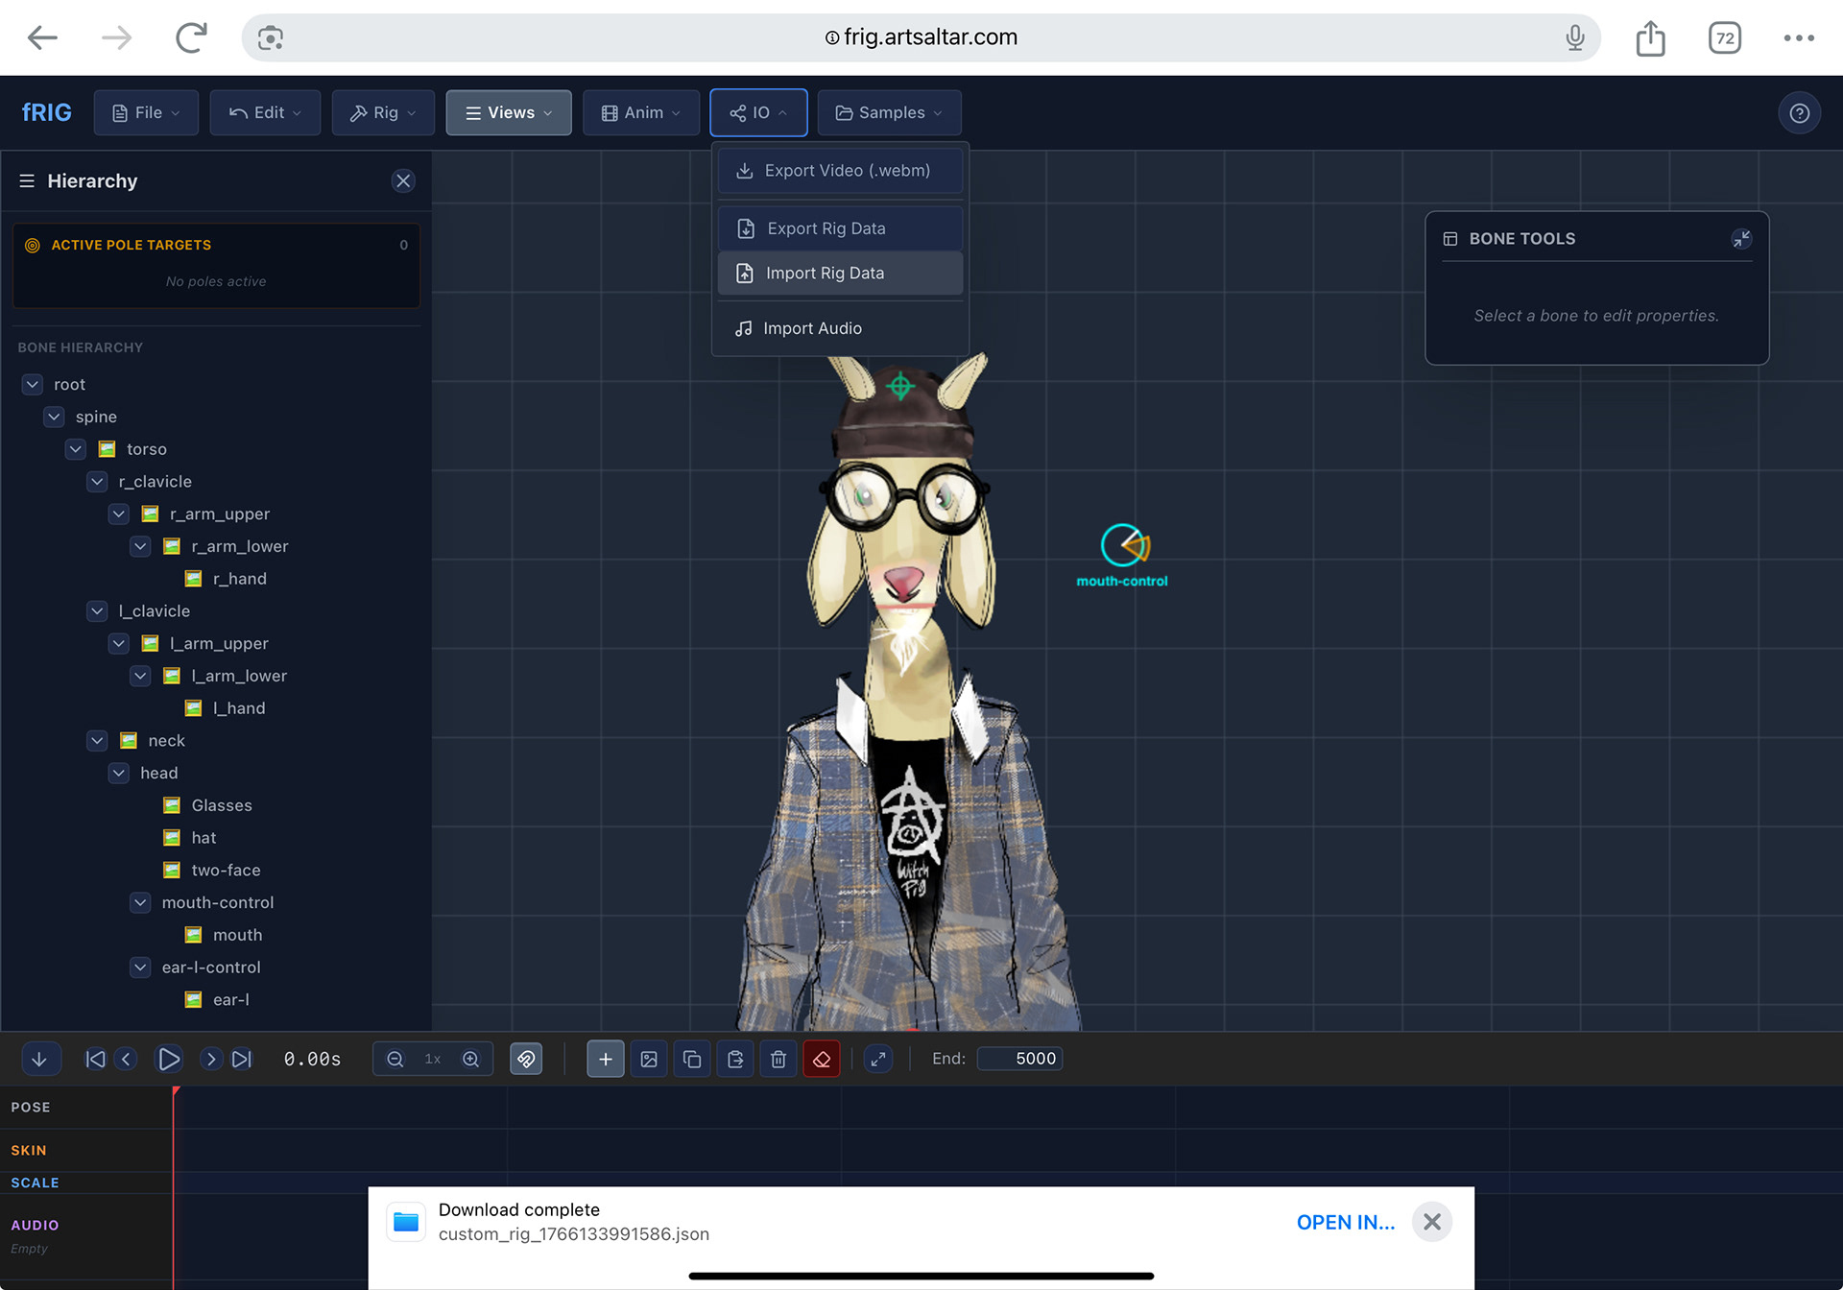Collapse the root bone node
1843x1290 pixels.
tap(33, 384)
